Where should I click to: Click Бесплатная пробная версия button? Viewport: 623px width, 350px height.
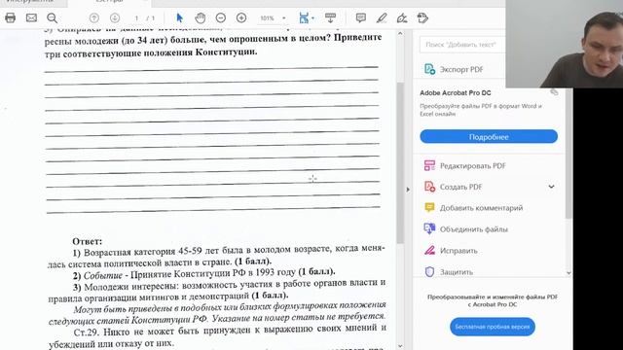click(493, 327)
